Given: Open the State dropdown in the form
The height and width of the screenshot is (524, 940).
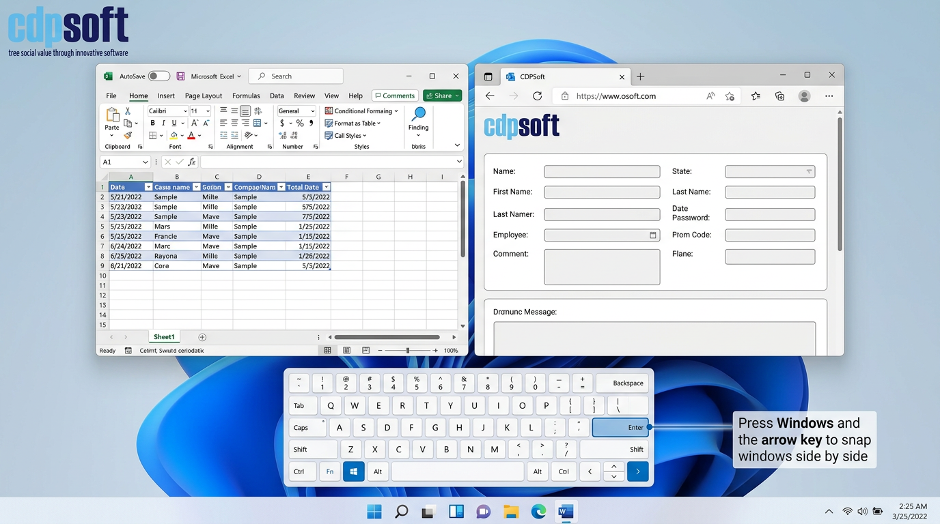Looking at the screenshot, I should click(770, 172).
